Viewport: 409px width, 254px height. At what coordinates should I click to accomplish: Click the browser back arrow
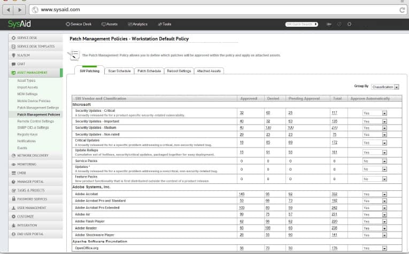[8, 10]
